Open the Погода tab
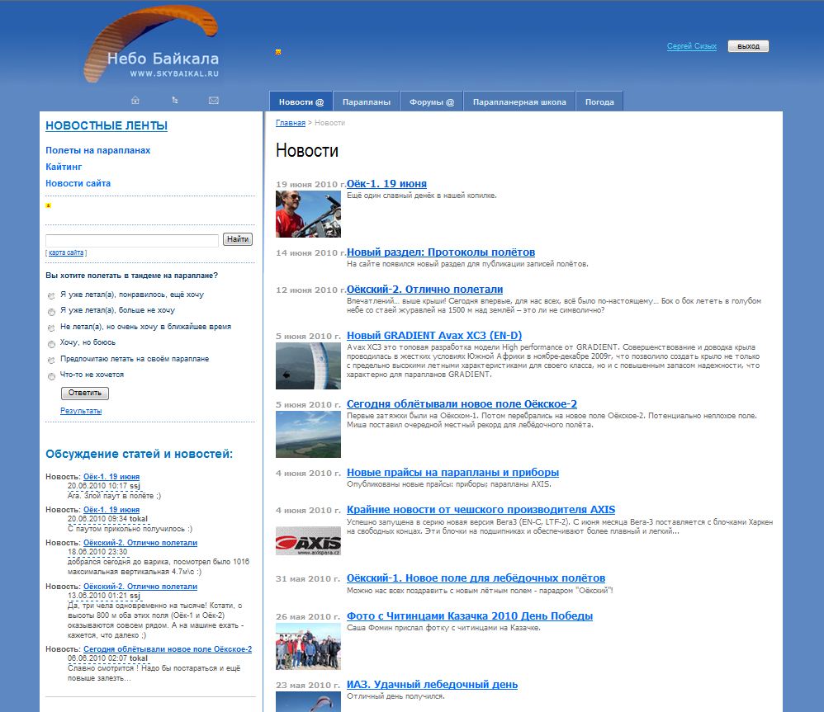 [599, 101]
